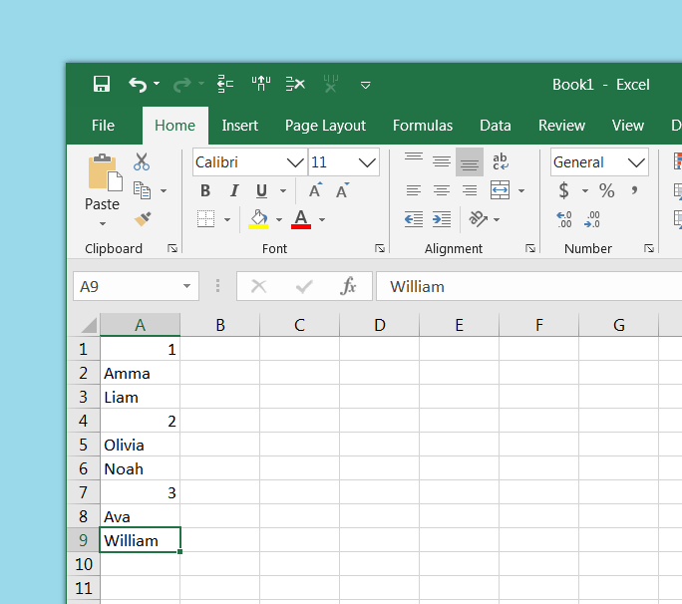Click the Insert Function fx icon
The height and width of the screenshot is (604, 682).
(348, 287)
